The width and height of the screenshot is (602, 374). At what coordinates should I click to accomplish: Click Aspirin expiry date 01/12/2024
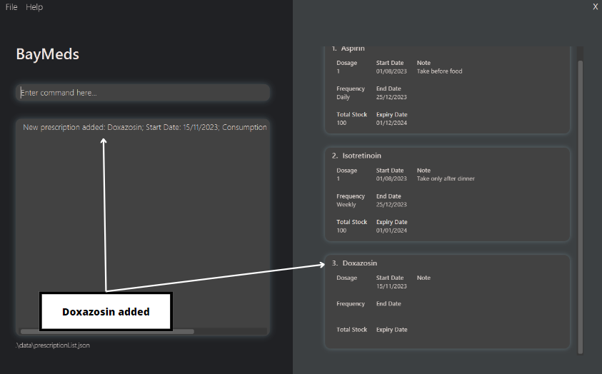click(391, 123)
